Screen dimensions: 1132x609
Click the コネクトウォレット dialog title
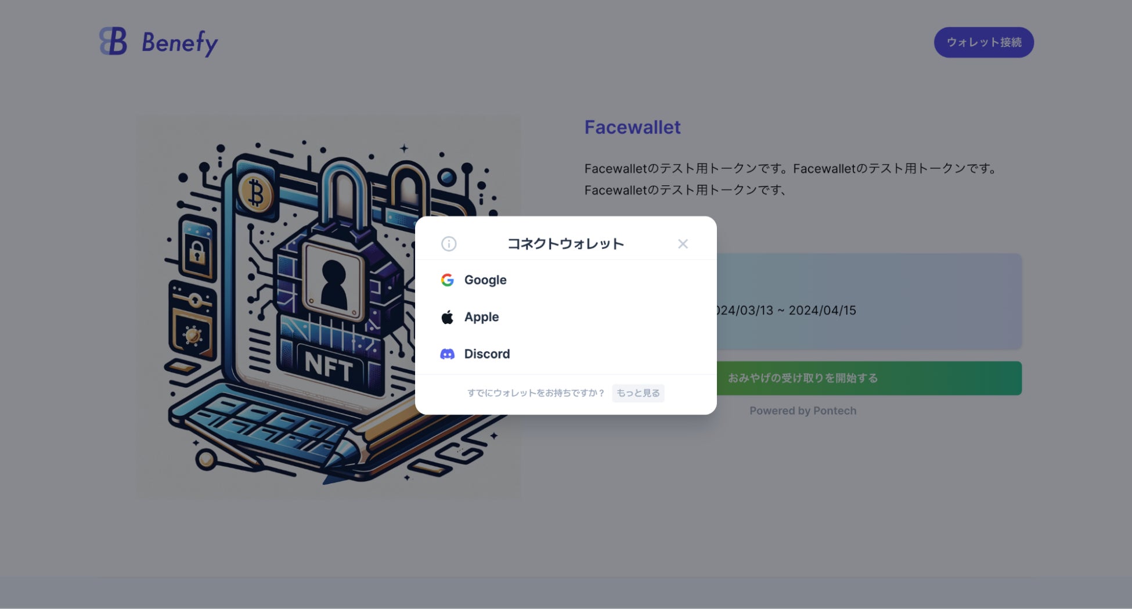565,244
